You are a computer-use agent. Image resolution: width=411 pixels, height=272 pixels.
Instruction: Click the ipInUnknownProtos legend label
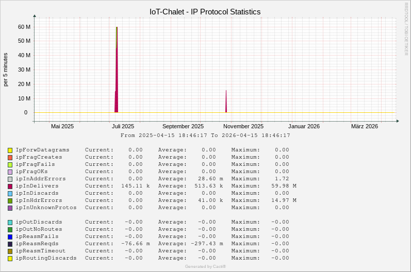(x=46, y=208)
